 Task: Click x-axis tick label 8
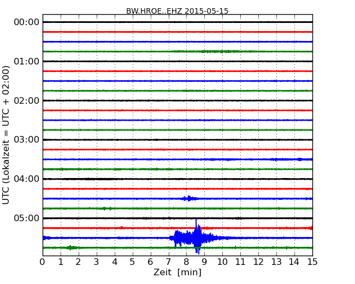pos(186,262)
